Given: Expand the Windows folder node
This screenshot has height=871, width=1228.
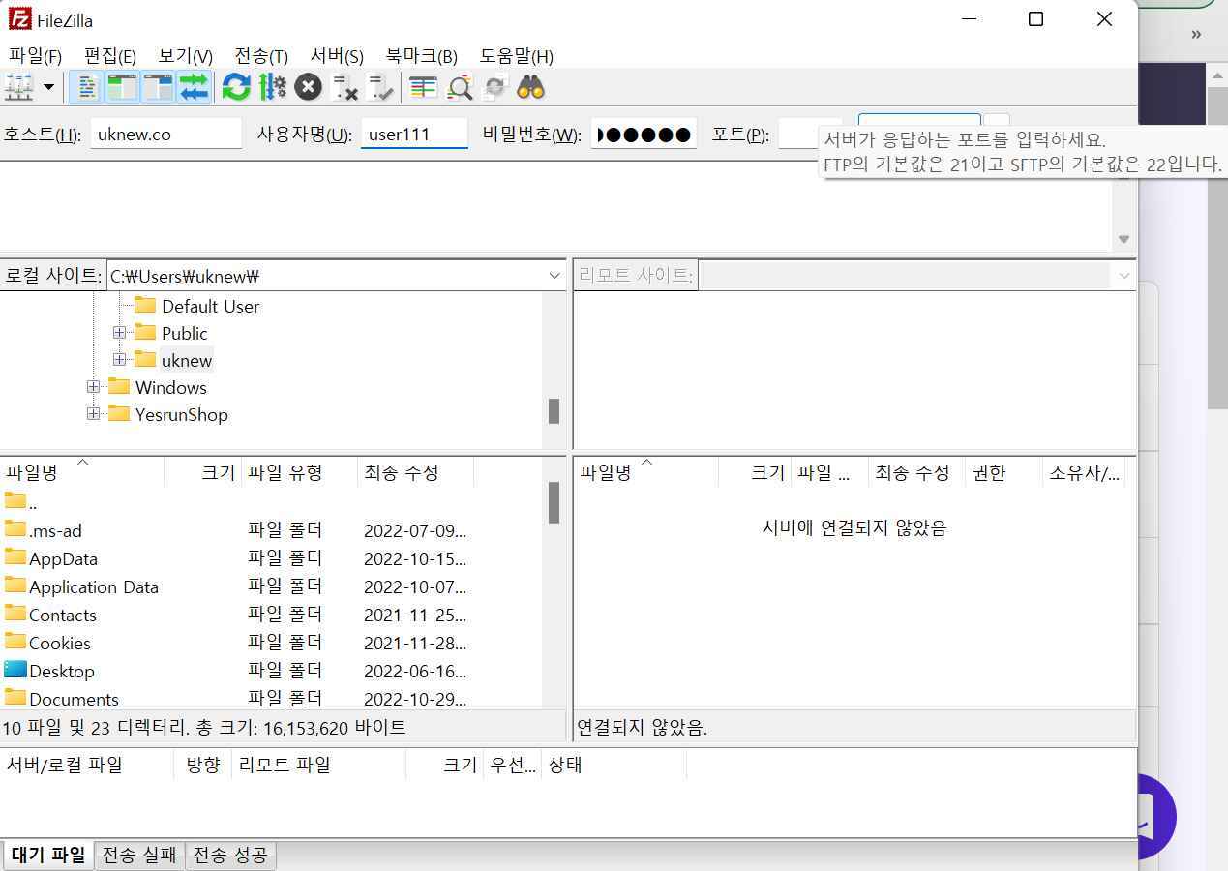Looking at the screenshot, I should (x=93, y=387).
